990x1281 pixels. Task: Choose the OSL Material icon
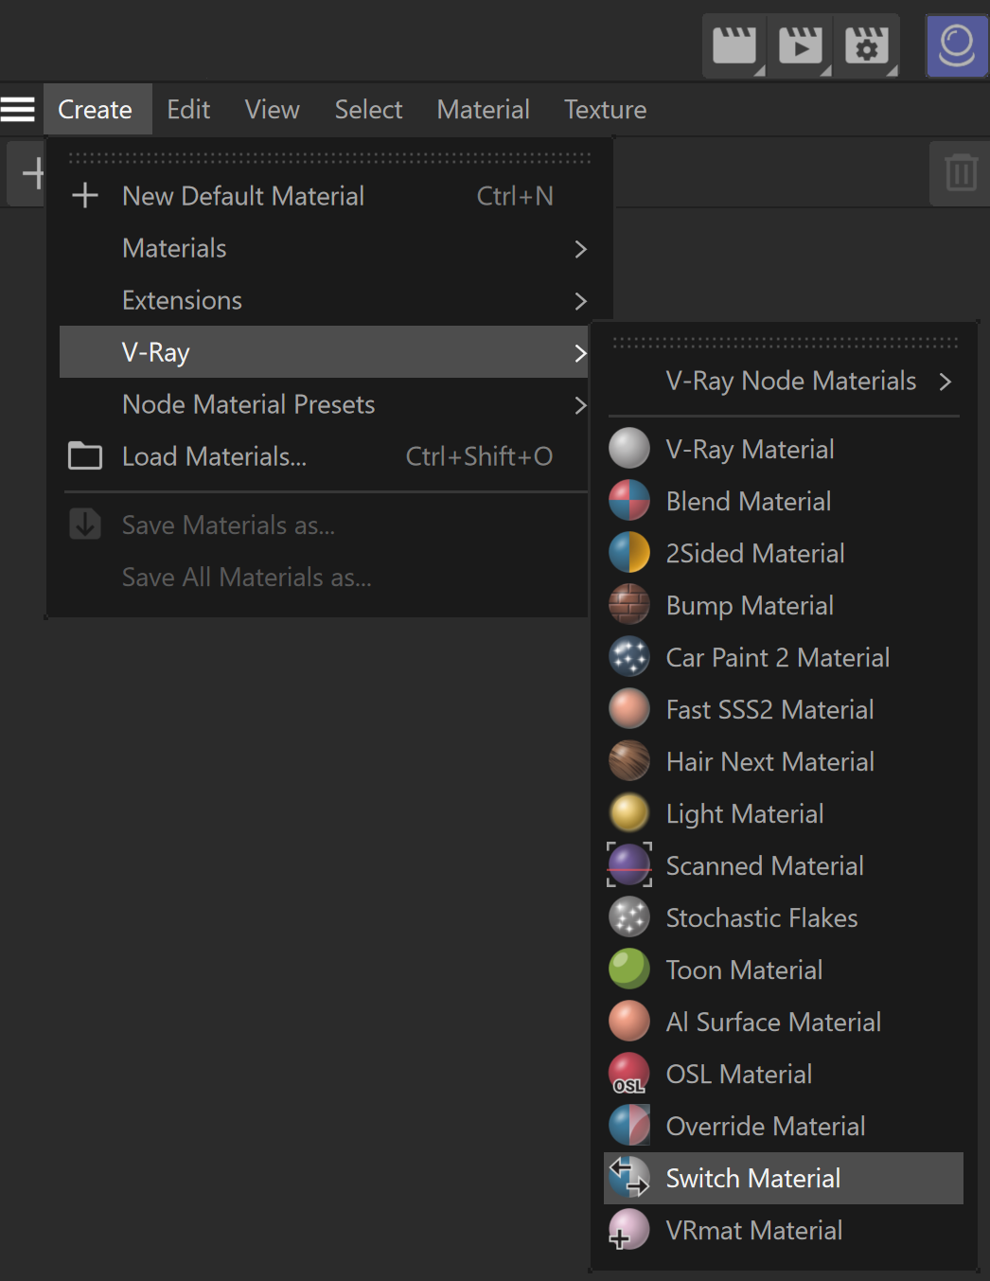pos(629,1074)
